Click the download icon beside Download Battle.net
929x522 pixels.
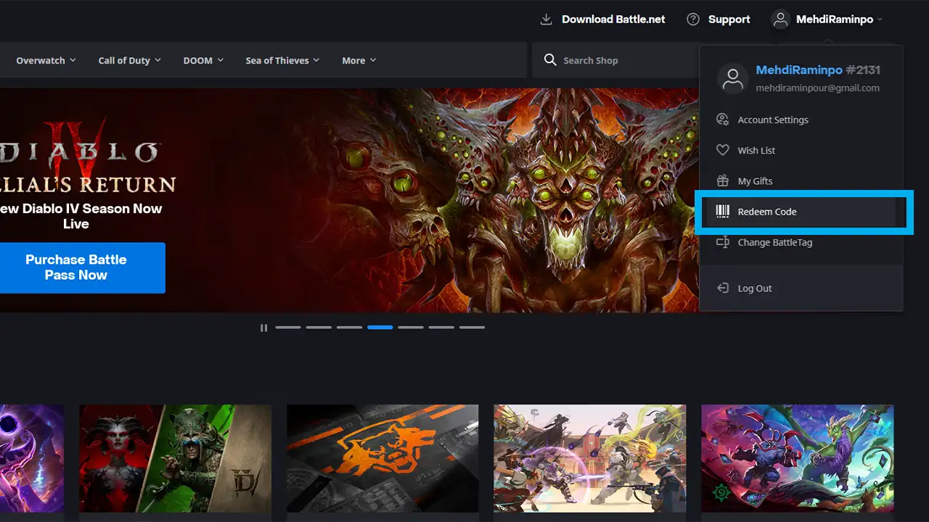[547, 20]
